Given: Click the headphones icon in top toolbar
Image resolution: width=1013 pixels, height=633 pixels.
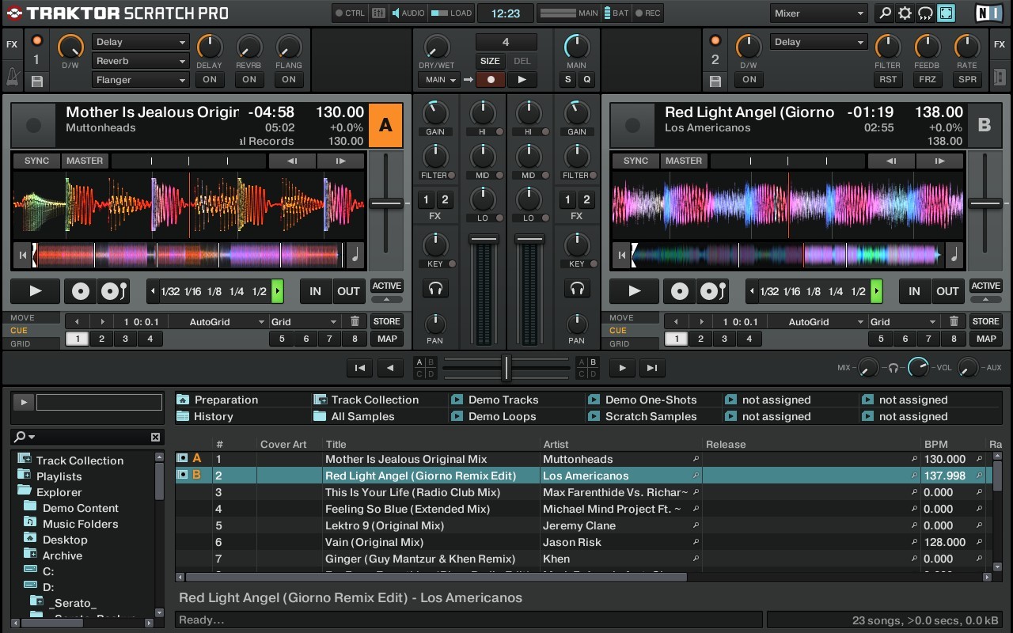Looking at the screenshot, I should [x=925, y=13].
